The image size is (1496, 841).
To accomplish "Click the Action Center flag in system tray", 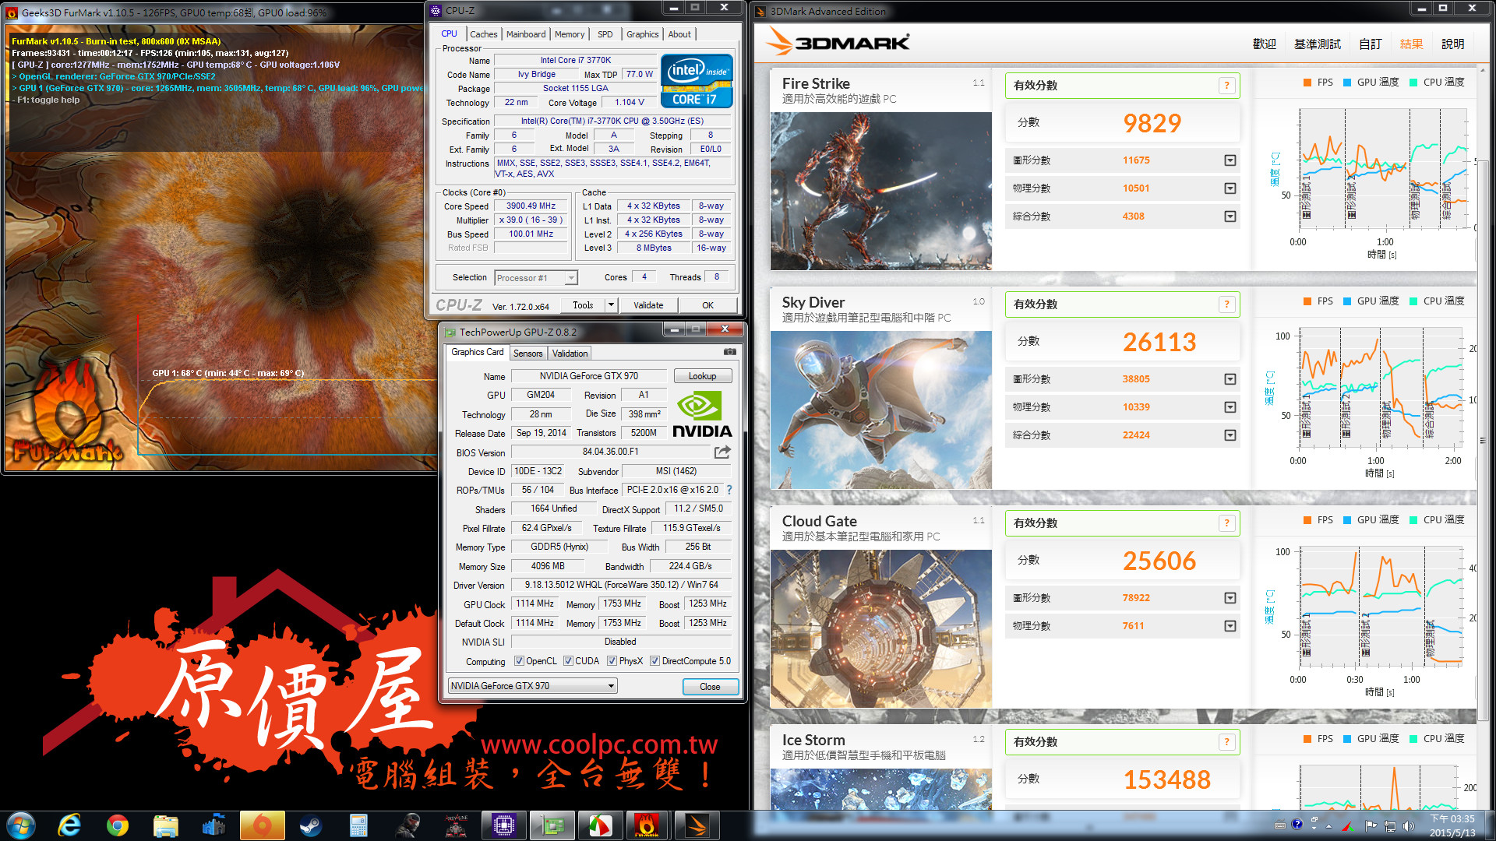I will (1371, 825).
